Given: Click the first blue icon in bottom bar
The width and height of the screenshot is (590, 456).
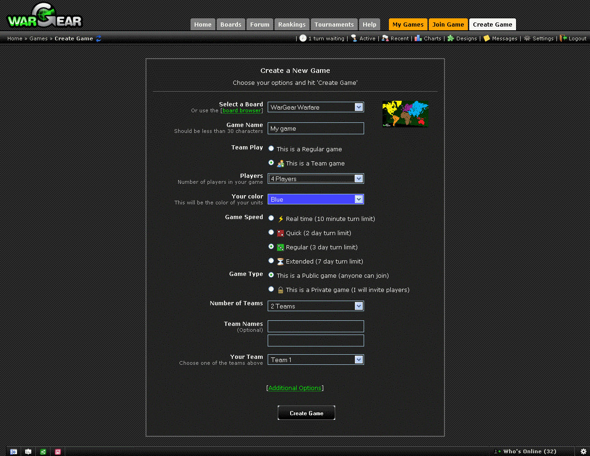Looking at the screenshot, I should pyautogui.click(x=14, y=452).
